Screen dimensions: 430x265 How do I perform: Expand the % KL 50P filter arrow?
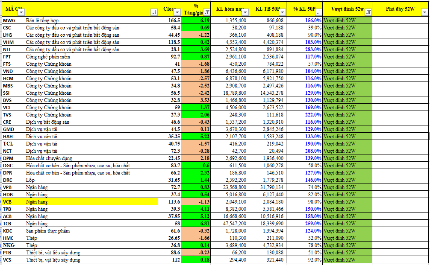(x=318, y=13)
